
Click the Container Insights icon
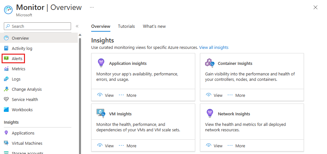click(210, 63)
